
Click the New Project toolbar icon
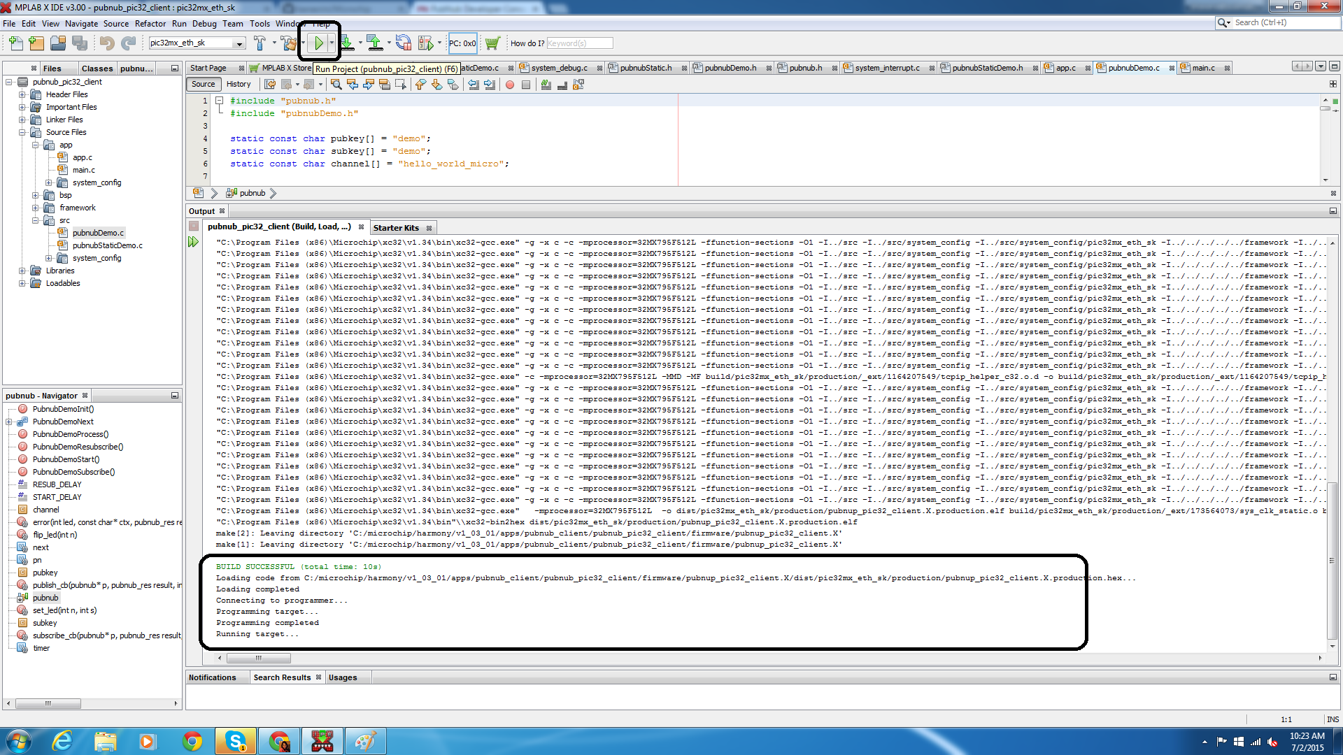pos(36,43)
